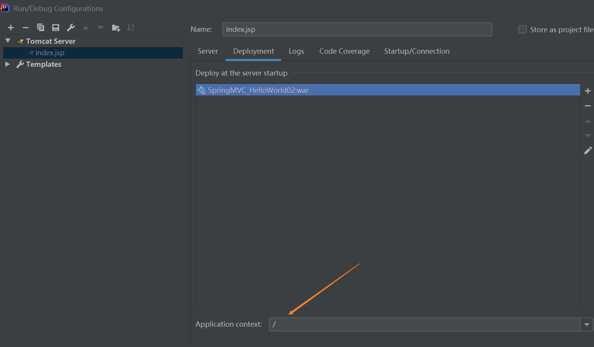Open the Application context dropdown
594x347 pixels.
(x=587, y=324)
